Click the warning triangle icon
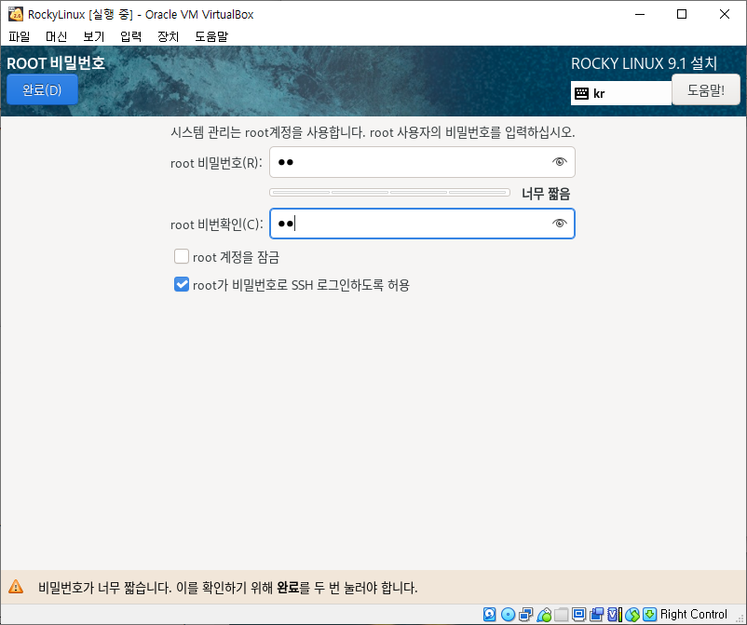The width and height of the screenshot is (747, 625). pos(16,587)
